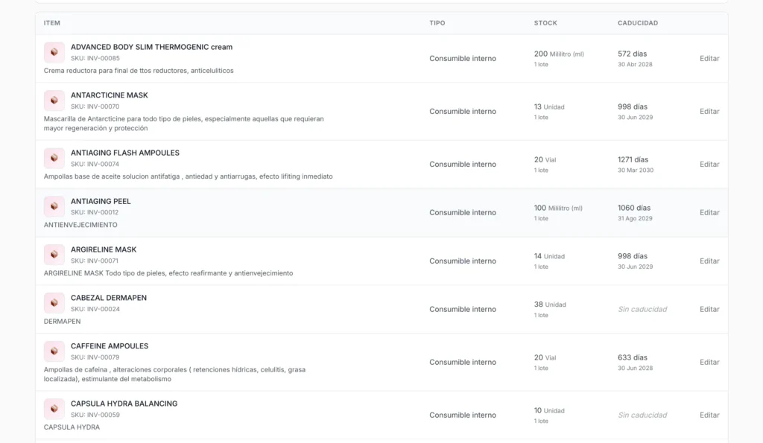Viewport: 763px width, 443px height.
Task: Click Editar for CAPSULA HYDRA BALANCING
Action: [x=709, y=415]
